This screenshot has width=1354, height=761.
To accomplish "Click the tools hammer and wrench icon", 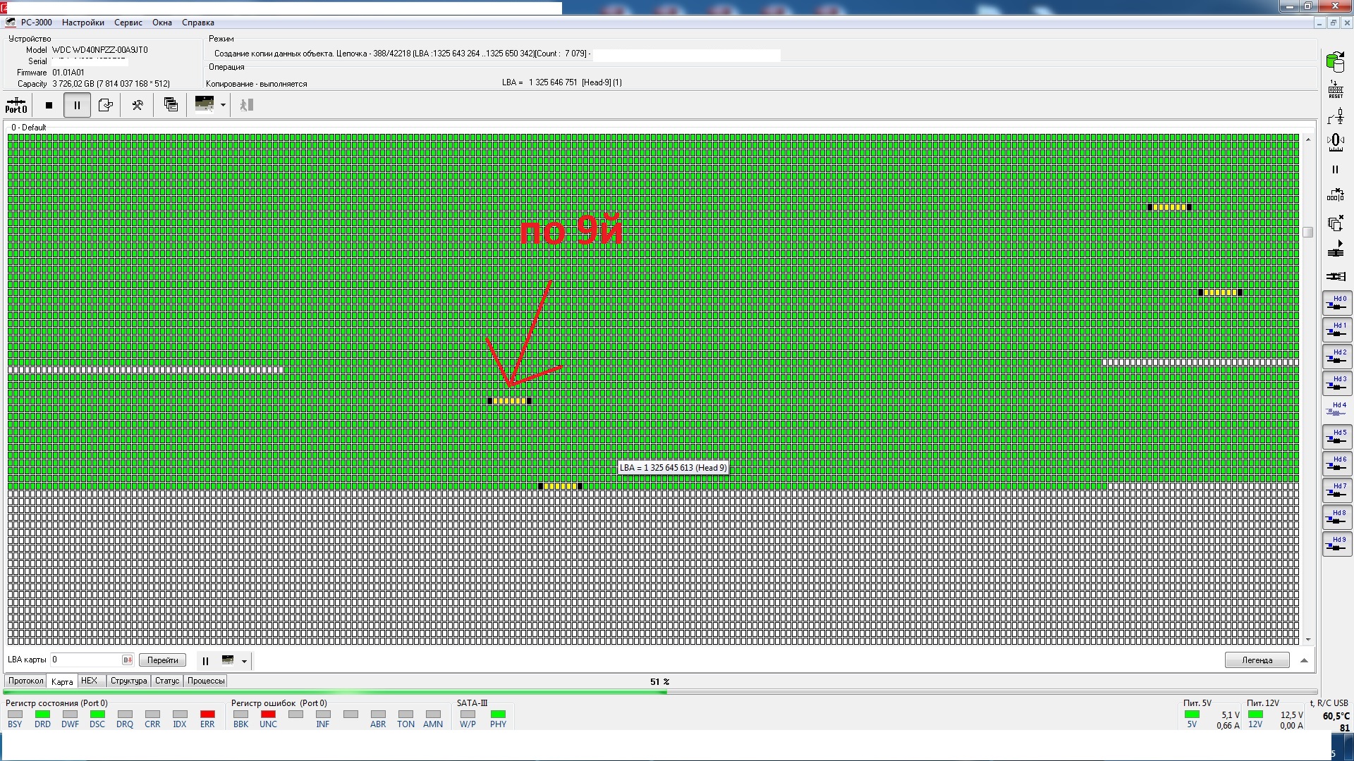I will [x=138, y=105].
